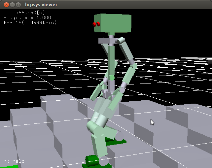Select the Playback x 1.000 speed text
Viewport: 212px width, 168px height.
pos(27,17)
